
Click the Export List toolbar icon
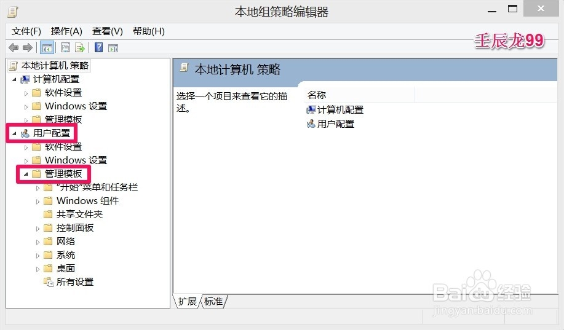tap(80, 47)
